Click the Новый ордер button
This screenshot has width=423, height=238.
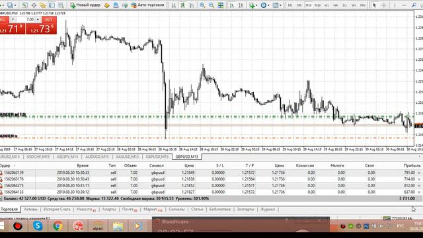[85, 5]
